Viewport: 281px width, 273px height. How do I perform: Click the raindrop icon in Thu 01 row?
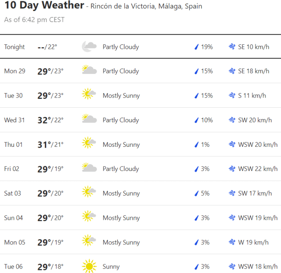[x=197, y=145]
